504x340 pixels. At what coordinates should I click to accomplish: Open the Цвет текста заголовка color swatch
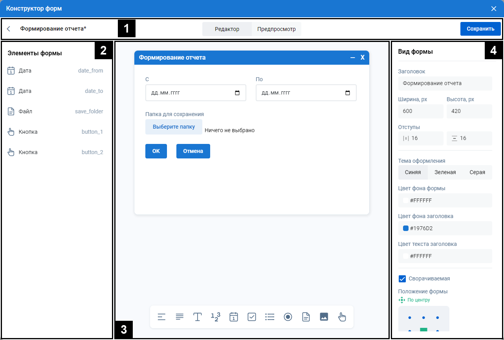[x=406, y=256]
